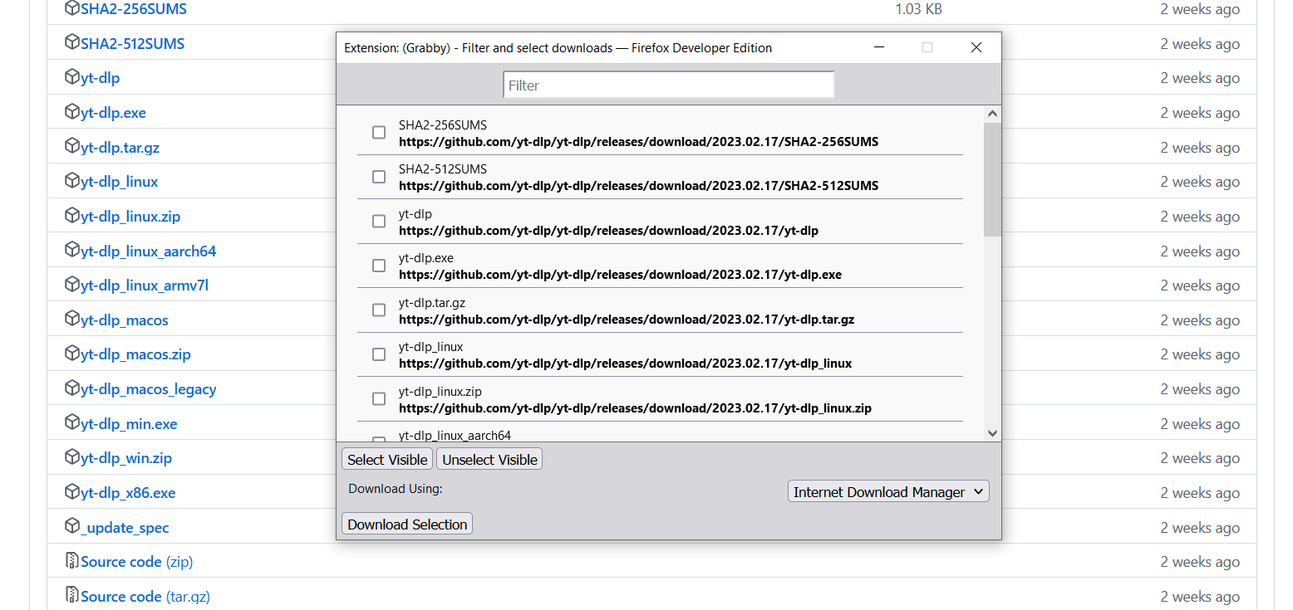Open yt-dlp.exe asset link on GitHub
Image resolution: width=1293 pixels, height=610 pixels.
pyautogui.click(x=114, y=113)
